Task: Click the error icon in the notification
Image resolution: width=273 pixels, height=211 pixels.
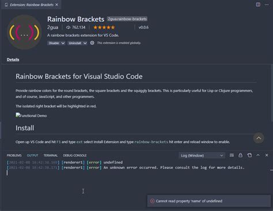Action: click(152, 201)
